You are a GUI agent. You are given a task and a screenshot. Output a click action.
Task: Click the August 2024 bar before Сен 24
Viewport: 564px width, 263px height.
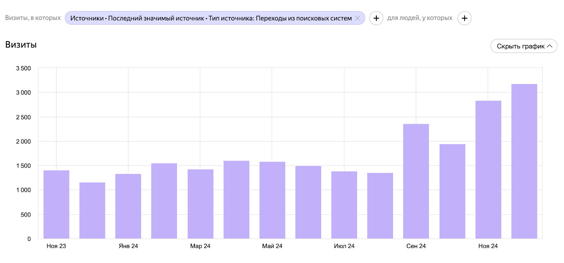click(380, 206)
